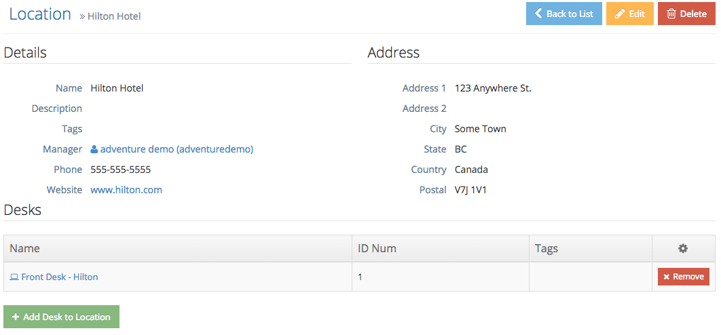Click the Country field label
721x335 pixels.
click(x=428, y=170)
